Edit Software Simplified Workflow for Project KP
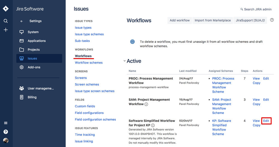The width and height of the screenshot is (279, 147). coord(266,121)
